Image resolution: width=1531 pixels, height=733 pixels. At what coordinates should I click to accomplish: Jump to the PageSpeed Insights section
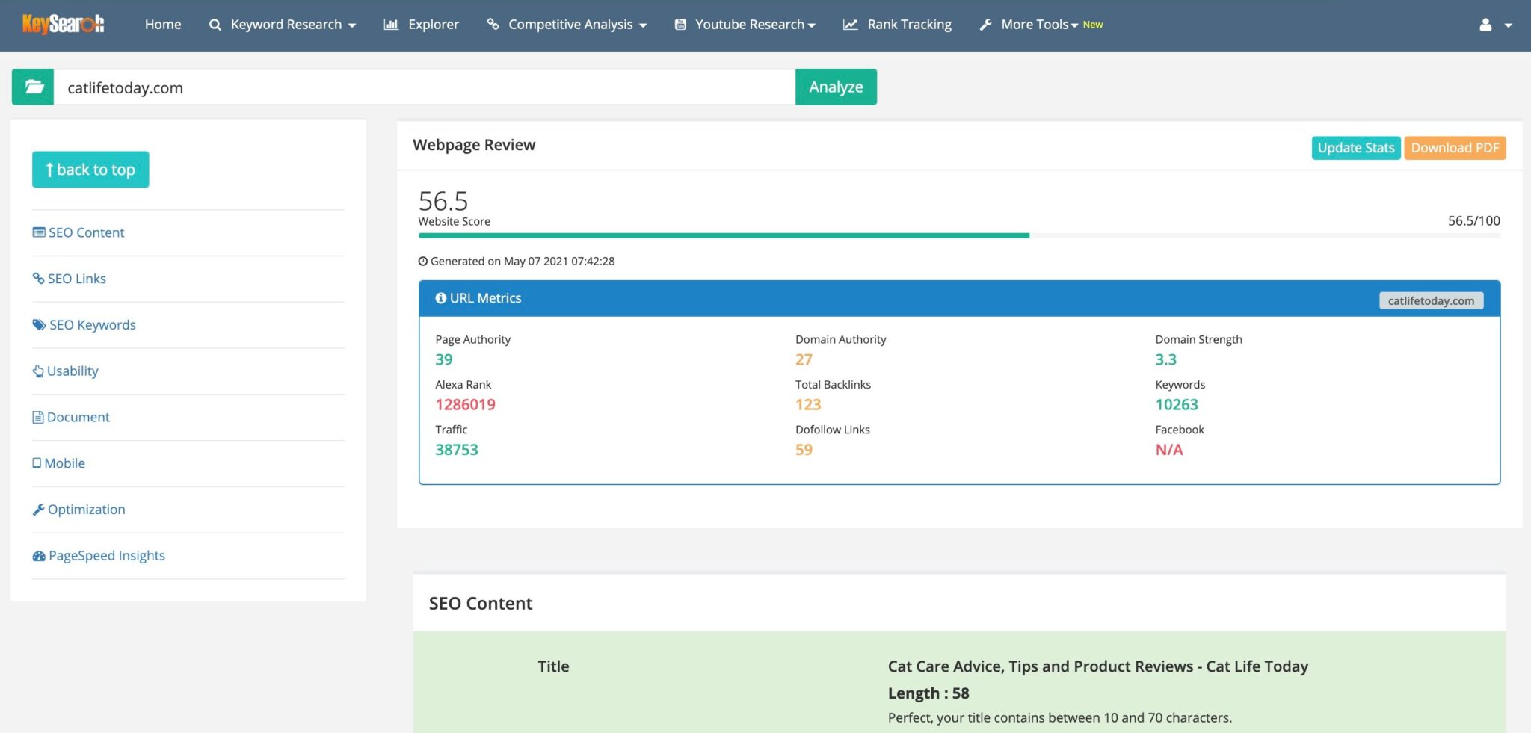coord(106,556)
